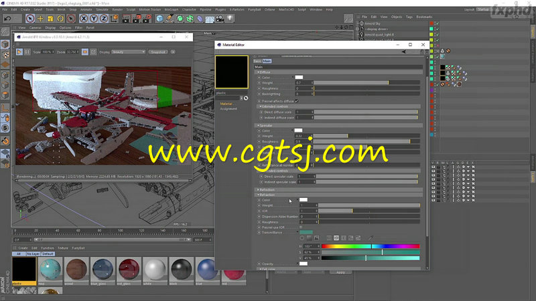
Task: Toggle the IPR render region button
Action: (x=85, y=52)
